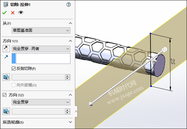The width and height of the screenshot is (187, 129).
Task: Uncheck 反侧切除 checkbox
Action: click(13, 68)
